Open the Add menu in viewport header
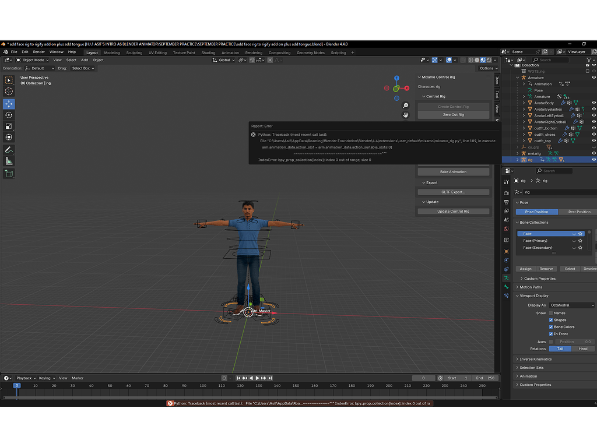Image resolution: width=597 pixels, height=447 pixels. [85, 60]
